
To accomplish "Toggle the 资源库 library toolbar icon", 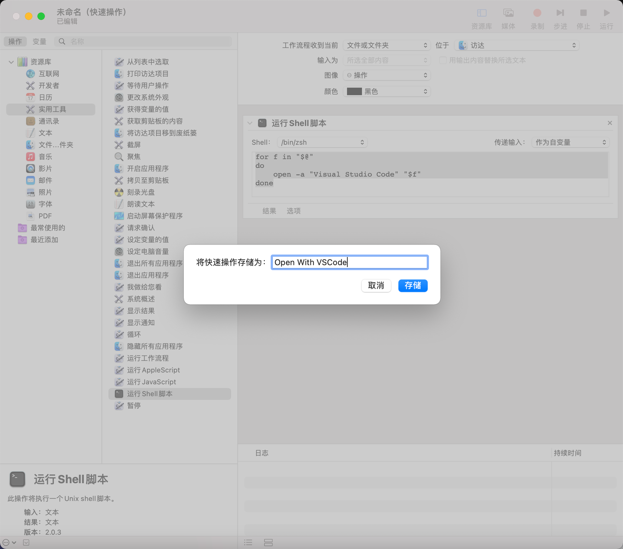I will click(x=482, y=13).
